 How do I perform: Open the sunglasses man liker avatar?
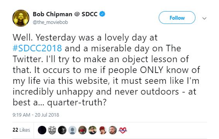click(x=92, y=130)
